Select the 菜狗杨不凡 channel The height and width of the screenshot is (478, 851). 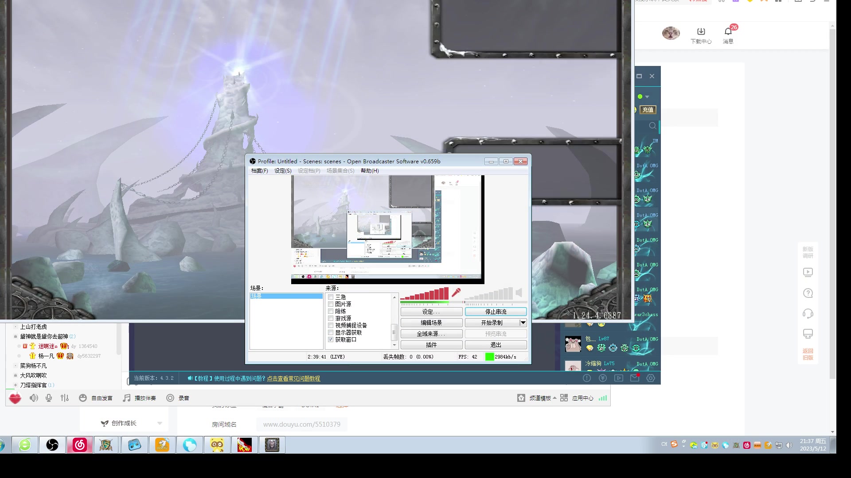(33, 366)
